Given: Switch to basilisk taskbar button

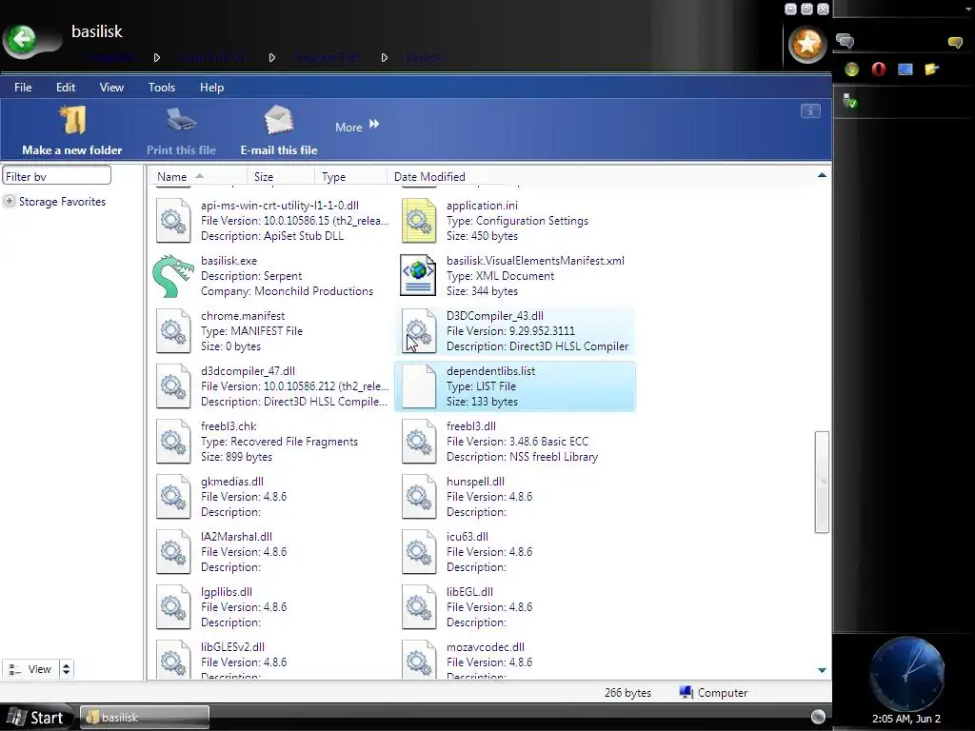Looking at the screenshot, I should (x=145, y=717).
